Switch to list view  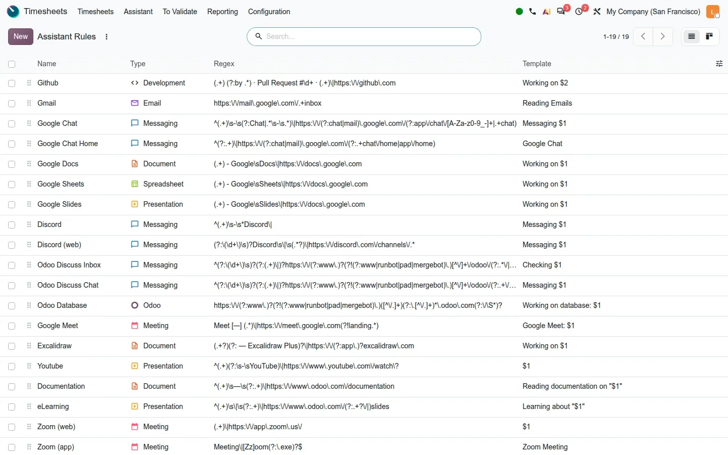(x=691, y=36)
